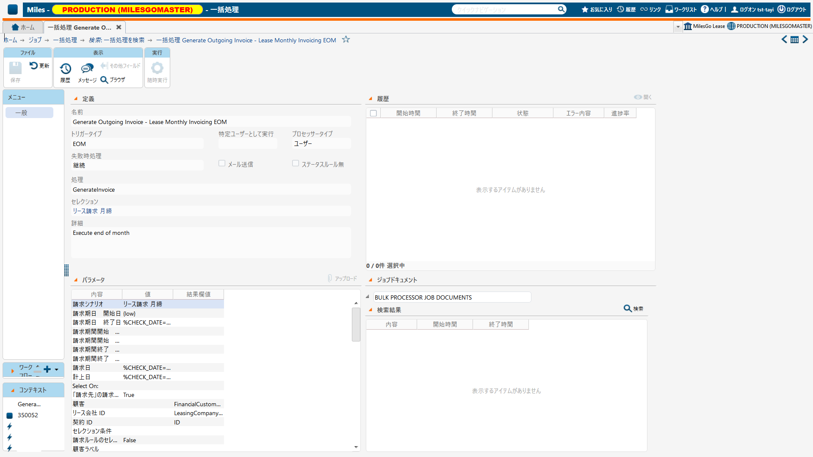This screenshot has height=457, width=813.
Task: Enable the メール送信 checkbox
Action: coord(222,163)
